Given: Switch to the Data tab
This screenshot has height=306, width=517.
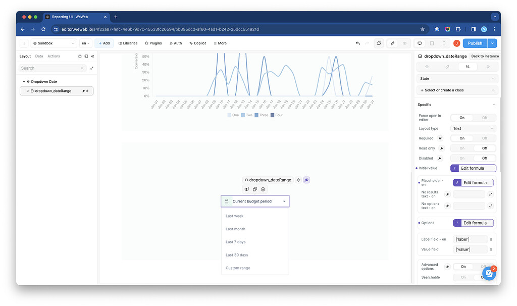Looking at the screenshot, I should click(39, 57).
